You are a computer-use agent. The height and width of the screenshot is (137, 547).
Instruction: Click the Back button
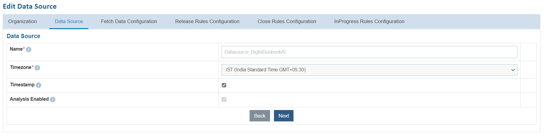pyautogui.click(x=260, y=116)
